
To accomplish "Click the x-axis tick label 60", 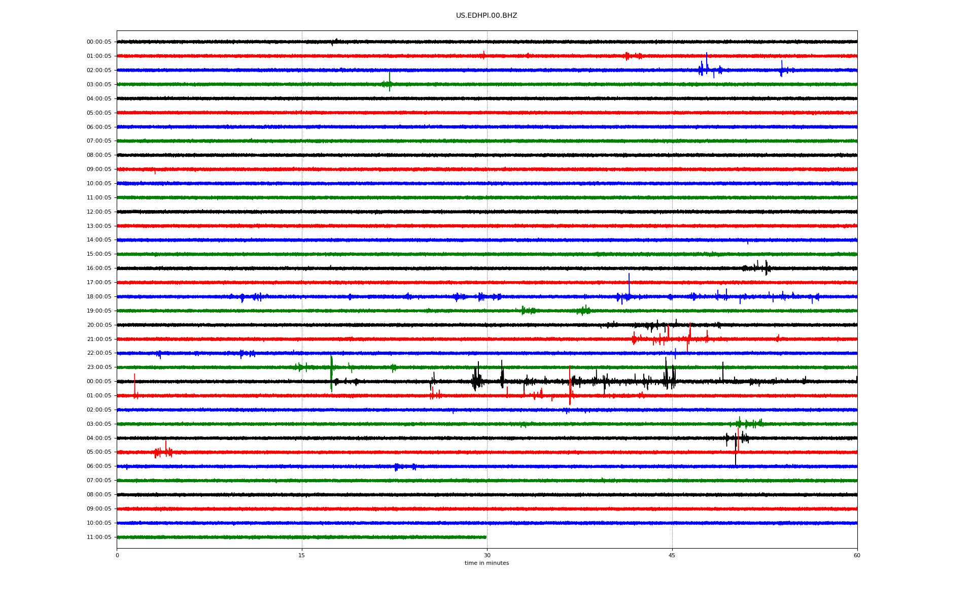I will click(x=857, y=555).
